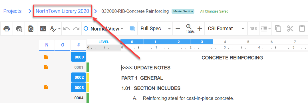308x103 pixels.
Task: Go to Projects breadcrumb link
Action: (12, 11)
